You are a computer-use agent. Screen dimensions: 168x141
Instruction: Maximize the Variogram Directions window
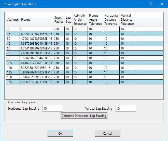pos(150,4)
